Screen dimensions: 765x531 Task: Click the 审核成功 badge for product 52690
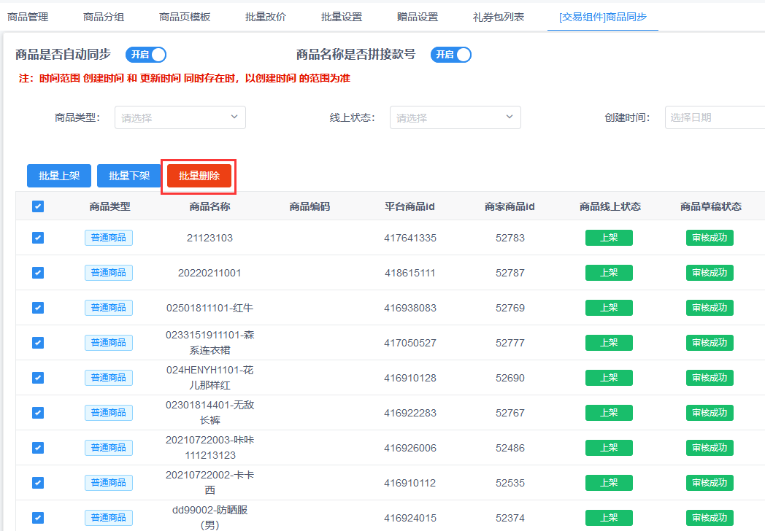(x=710, y=378)
